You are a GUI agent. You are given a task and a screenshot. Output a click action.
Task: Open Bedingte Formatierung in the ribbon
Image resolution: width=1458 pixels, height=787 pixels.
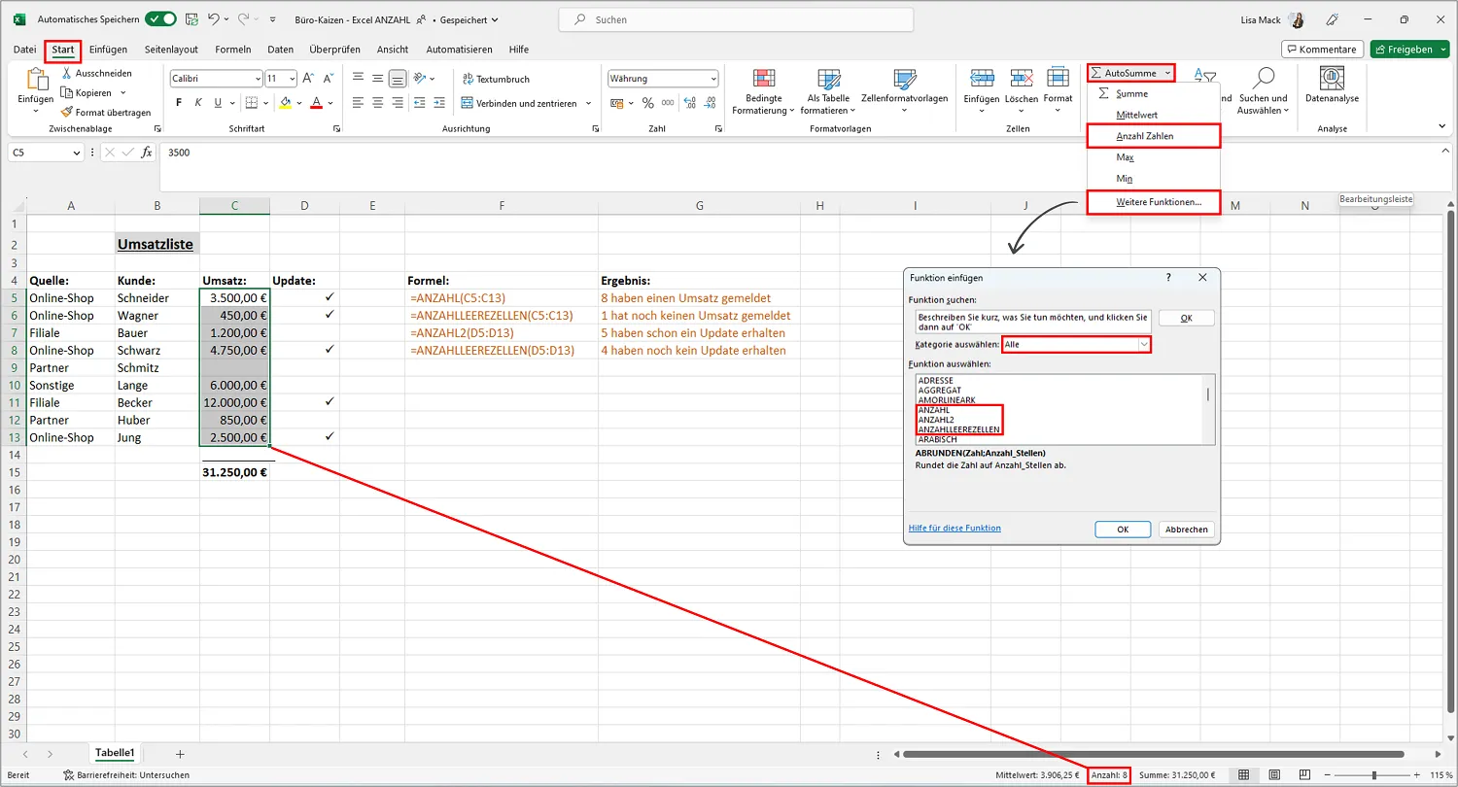tap(764, 90)
